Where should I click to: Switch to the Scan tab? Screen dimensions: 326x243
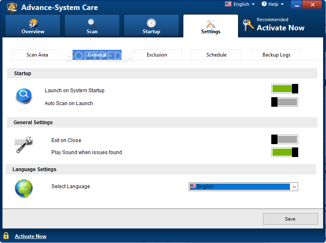92,26
